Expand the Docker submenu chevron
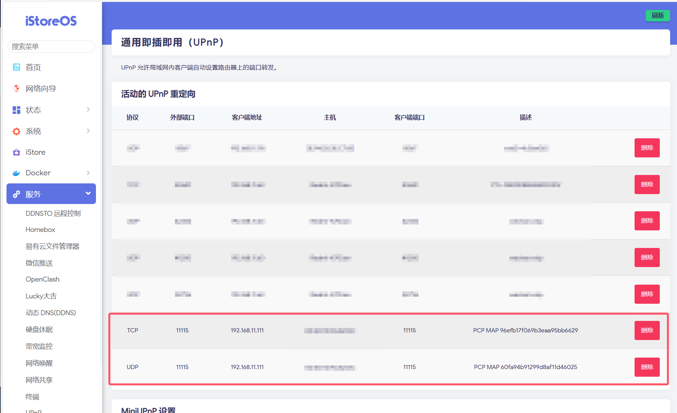 coord(88,173)
